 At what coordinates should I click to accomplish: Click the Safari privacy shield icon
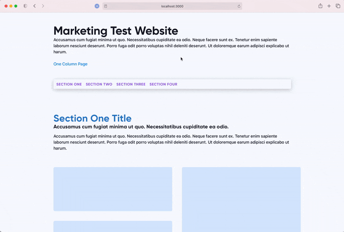point(25,6)
